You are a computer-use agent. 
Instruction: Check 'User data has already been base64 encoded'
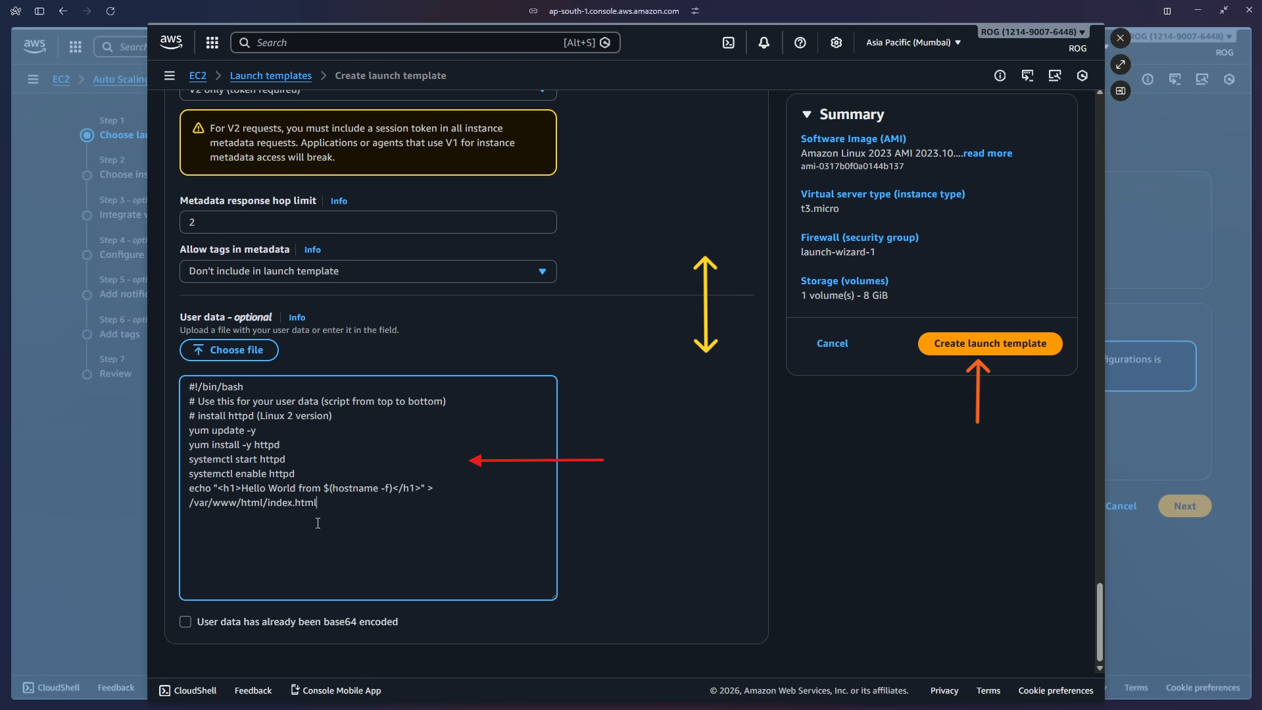[x=185, y=621]
